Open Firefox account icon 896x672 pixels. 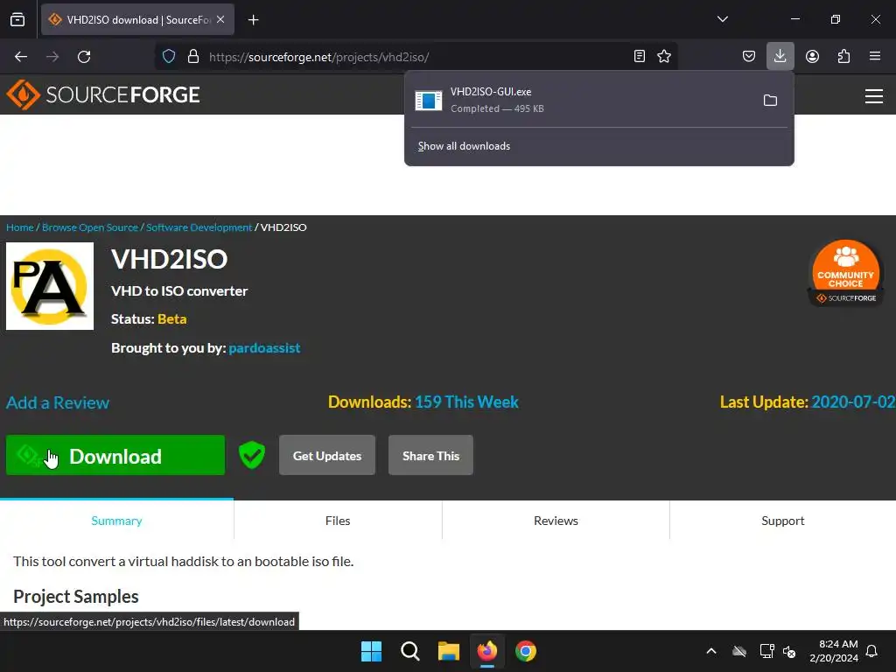812,56
